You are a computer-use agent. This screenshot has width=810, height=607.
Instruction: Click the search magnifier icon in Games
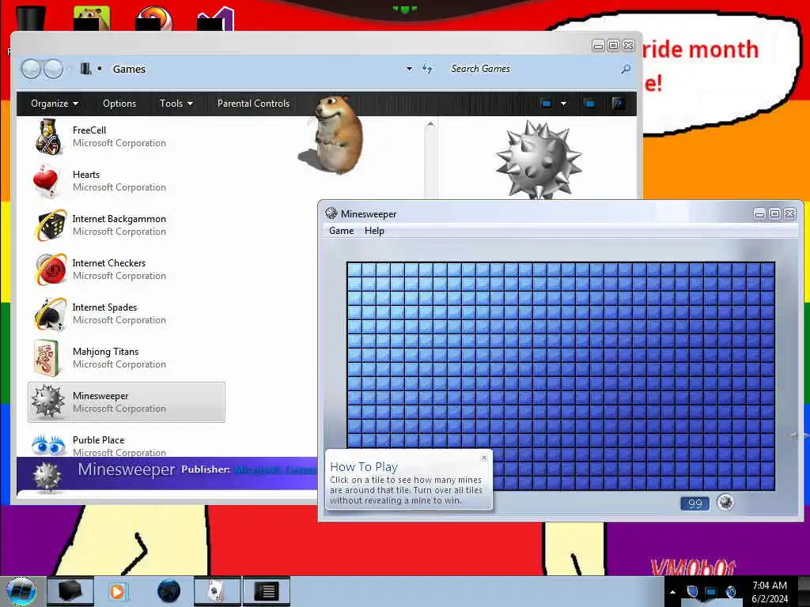626,69
